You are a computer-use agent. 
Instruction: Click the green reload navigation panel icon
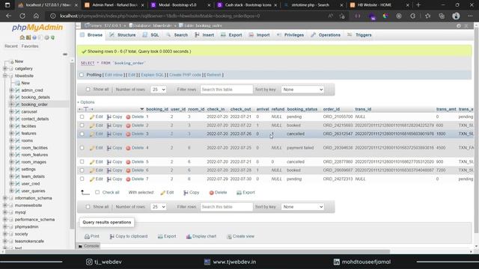pyautogui.click(x=52, y=37)
